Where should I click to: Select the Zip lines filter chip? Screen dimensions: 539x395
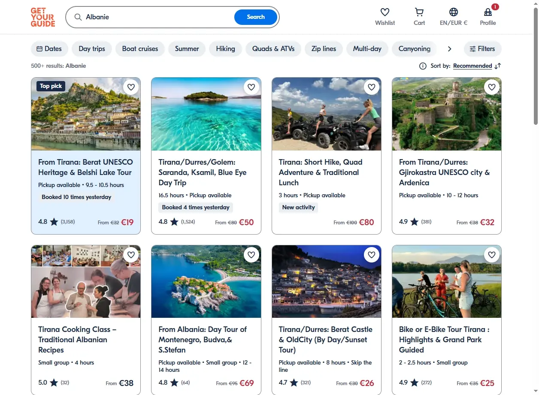point(324,49)
